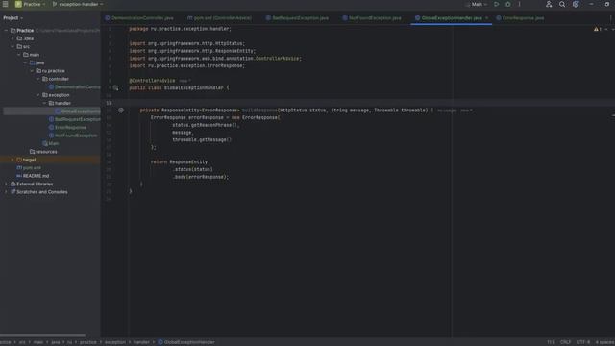Open the warnings indicator in editor
The width and height of the screenshot is (615, 346).
[x=598, y=29]
